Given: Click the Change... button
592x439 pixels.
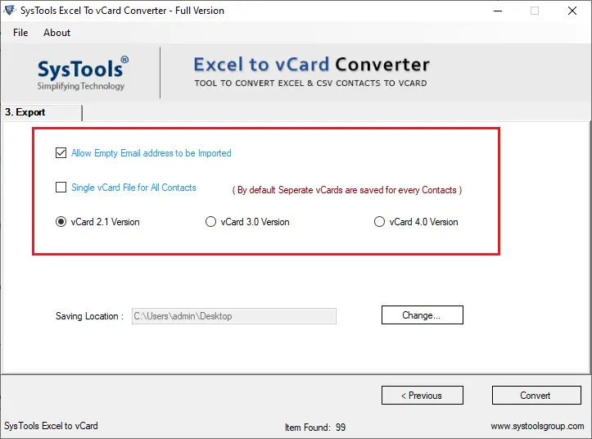Looking at the screenshot, I should tap(423, 315).
